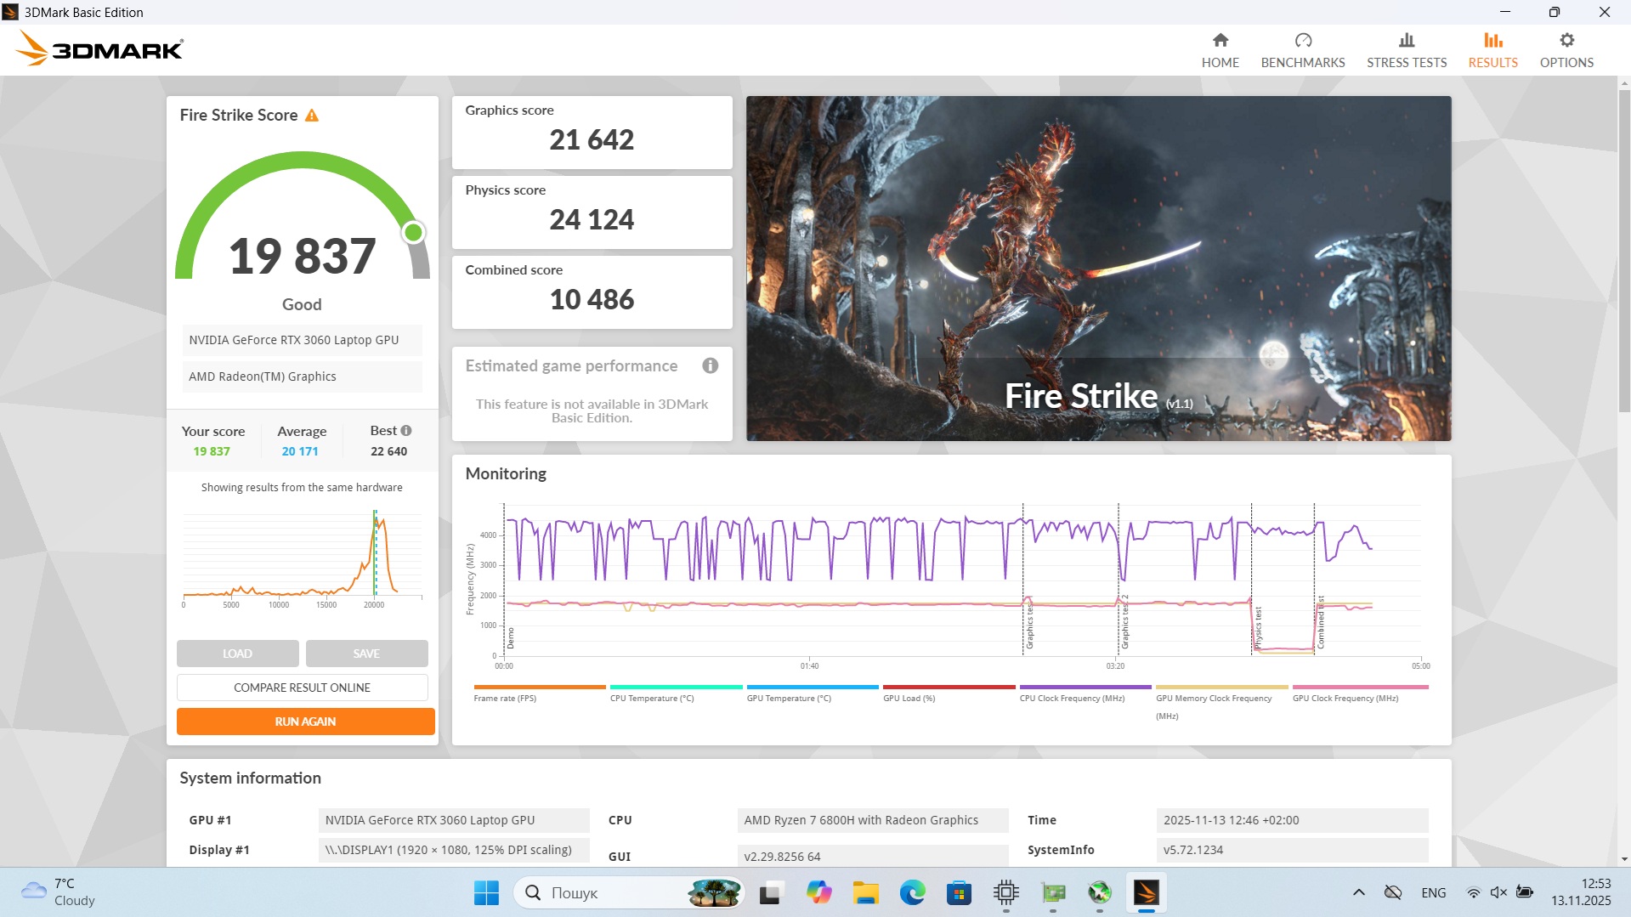Click the info icon on Estimated game performance

[711, 365]
